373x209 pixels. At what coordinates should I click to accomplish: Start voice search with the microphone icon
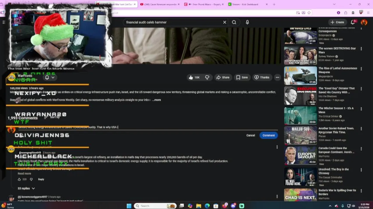pyautogui.click(x=247, y=22)
